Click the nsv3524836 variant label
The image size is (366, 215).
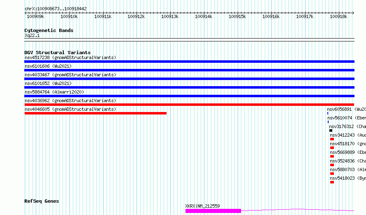click(342, 161)
